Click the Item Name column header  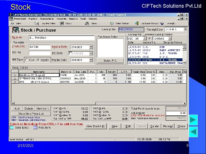(39, 72)
